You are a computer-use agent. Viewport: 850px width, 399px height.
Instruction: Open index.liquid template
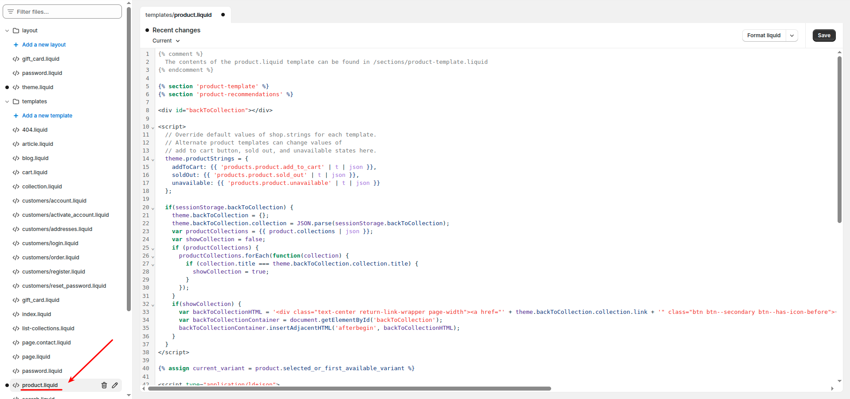point(37,314)
